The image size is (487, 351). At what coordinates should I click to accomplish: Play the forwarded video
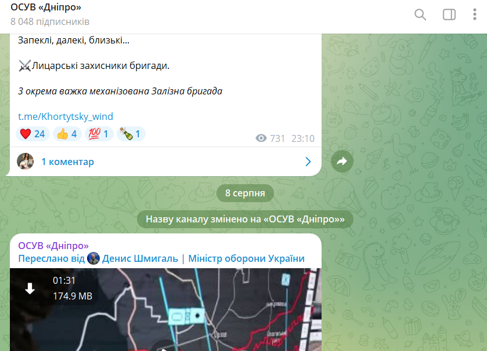tap(165, 348)
